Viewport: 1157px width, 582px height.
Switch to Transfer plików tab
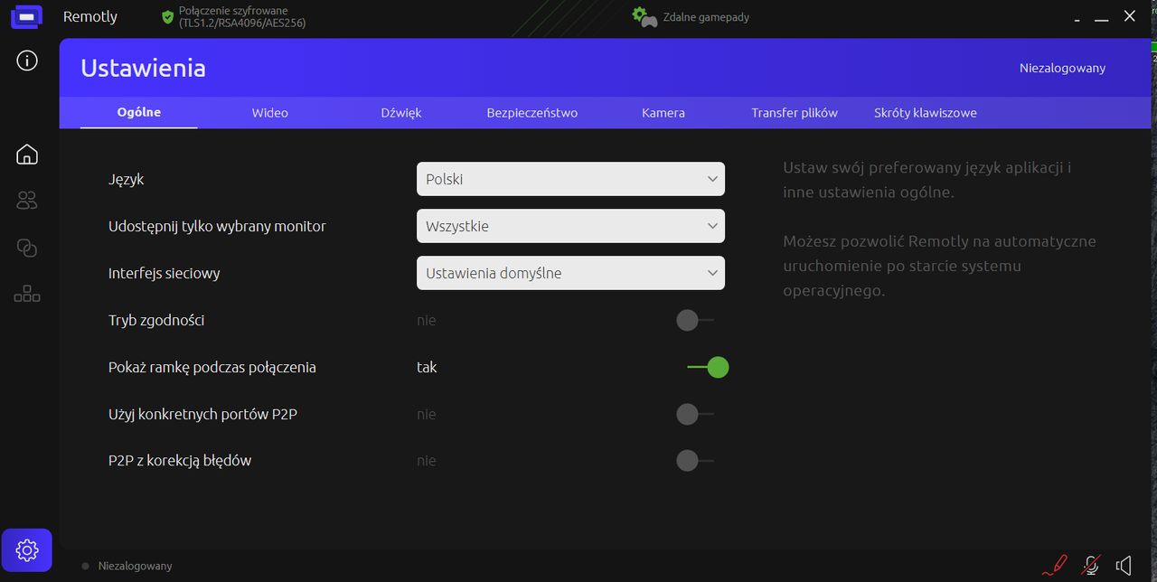click(x=795, y=113)
